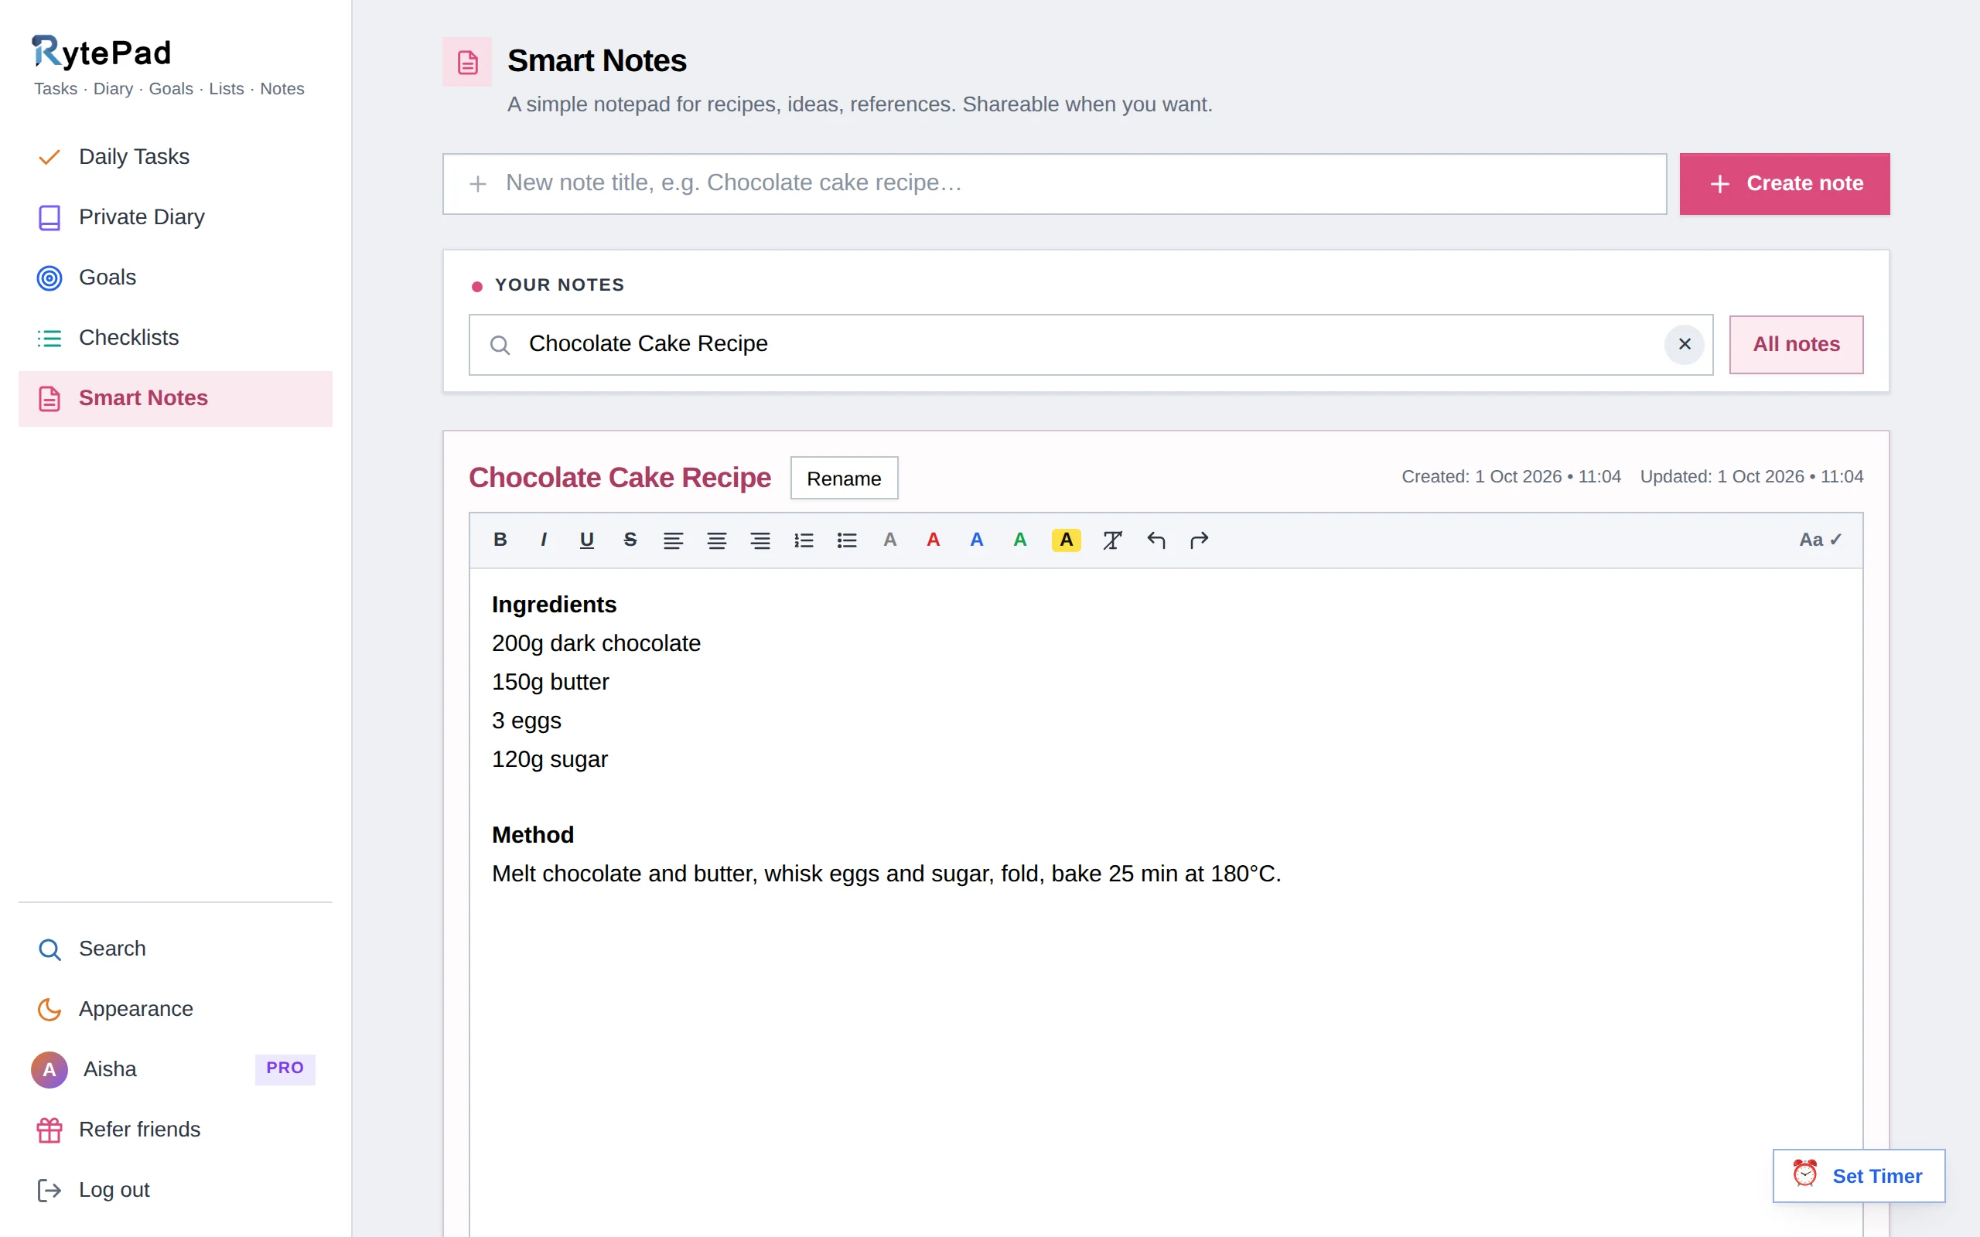Click the Updated timestamp text
The image size is (1980, 1237).
[x=1752, y=477]
